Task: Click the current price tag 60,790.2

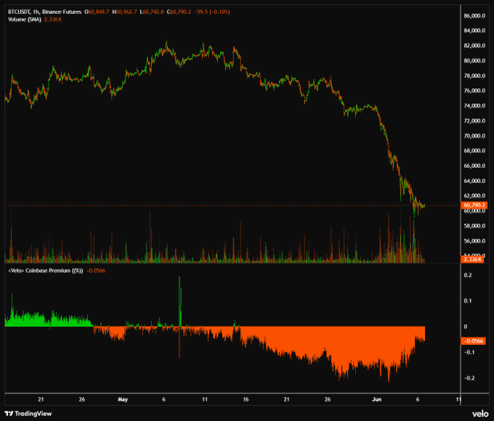Action: 474,205
